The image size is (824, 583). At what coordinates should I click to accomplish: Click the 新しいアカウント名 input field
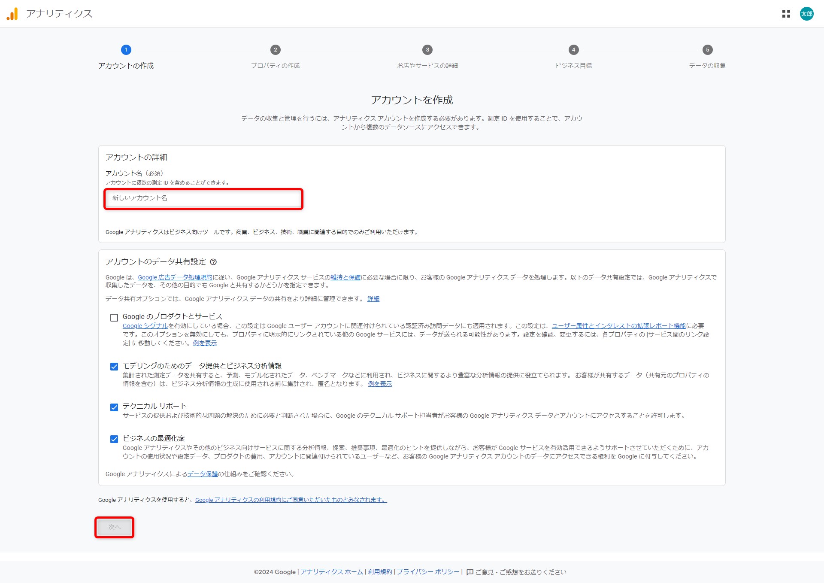point(203,198)
